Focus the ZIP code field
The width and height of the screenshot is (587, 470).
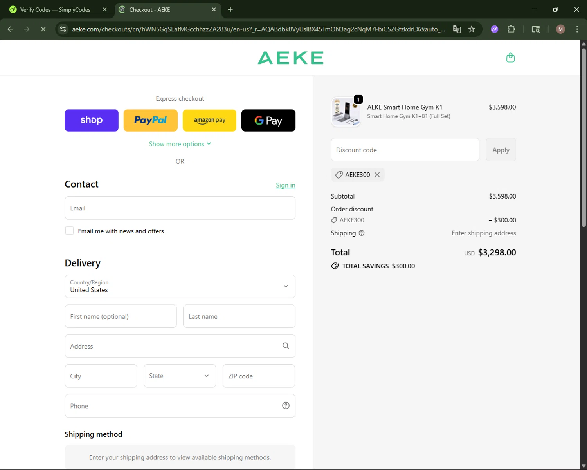(x=259, y=376)
